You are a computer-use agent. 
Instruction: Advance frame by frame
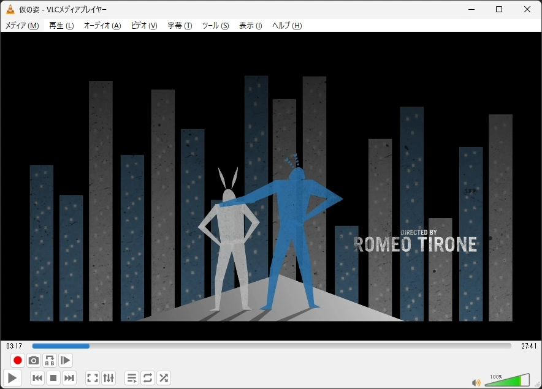tap(66, 360)
